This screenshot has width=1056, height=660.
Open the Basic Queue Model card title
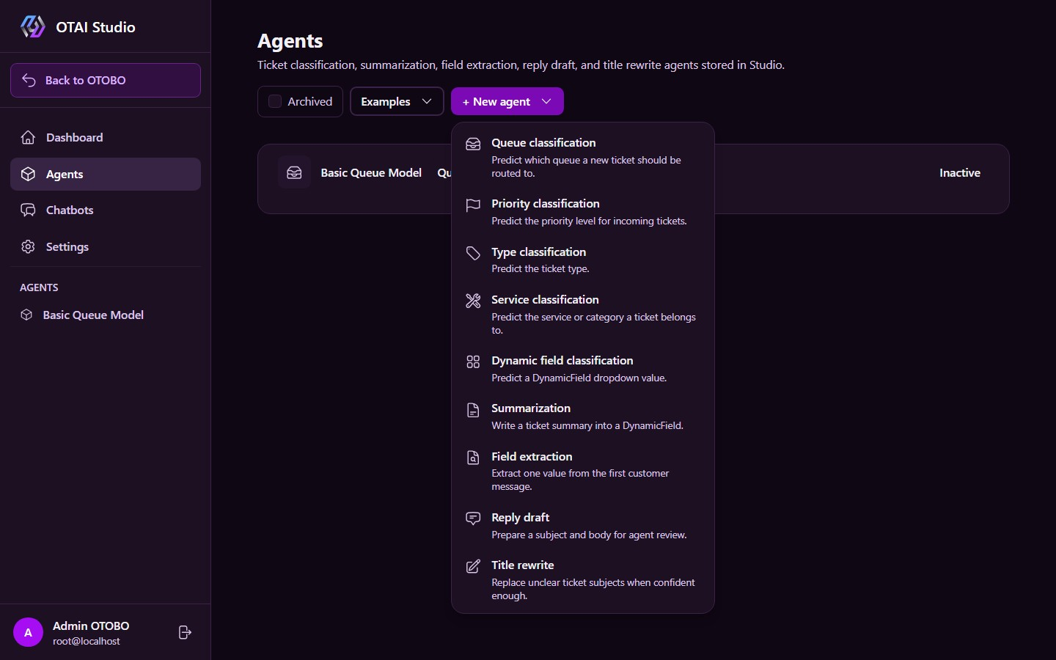371,172
